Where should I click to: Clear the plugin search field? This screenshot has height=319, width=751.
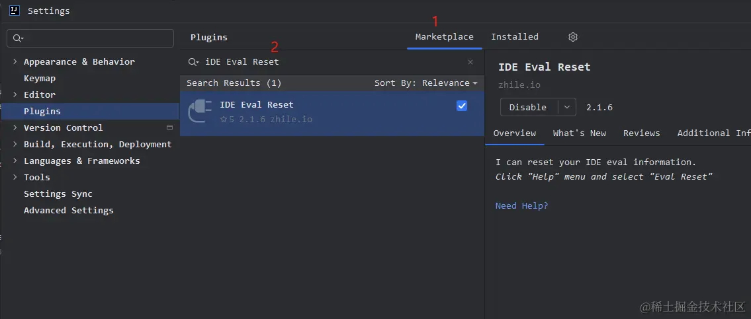coord(470,62)
